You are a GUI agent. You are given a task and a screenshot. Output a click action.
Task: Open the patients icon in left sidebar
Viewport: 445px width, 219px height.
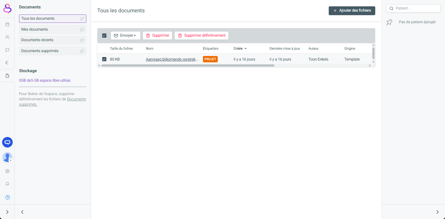[x=7, y=37]
